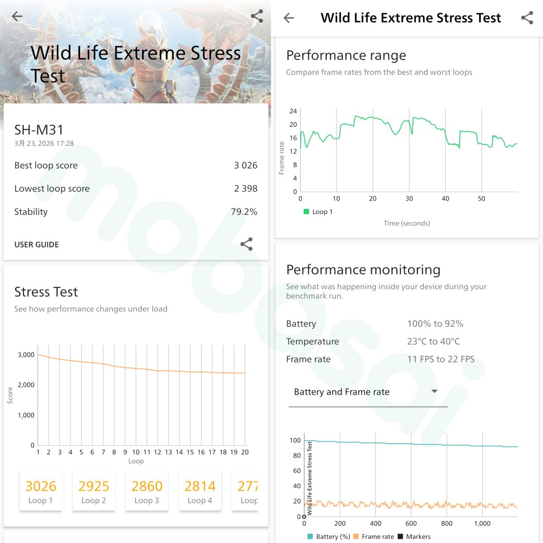Choose the Loop 3 score card 2860
543x543 pixels.
[x=147, y=491]
